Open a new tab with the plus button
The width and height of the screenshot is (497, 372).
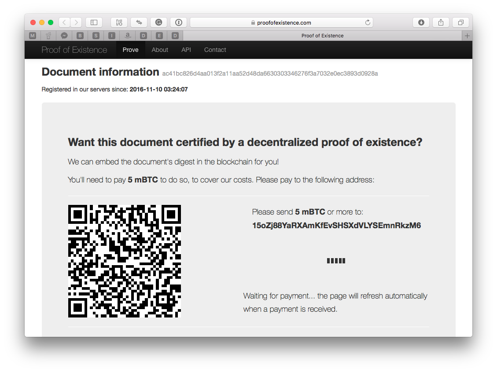pos(467,36)
